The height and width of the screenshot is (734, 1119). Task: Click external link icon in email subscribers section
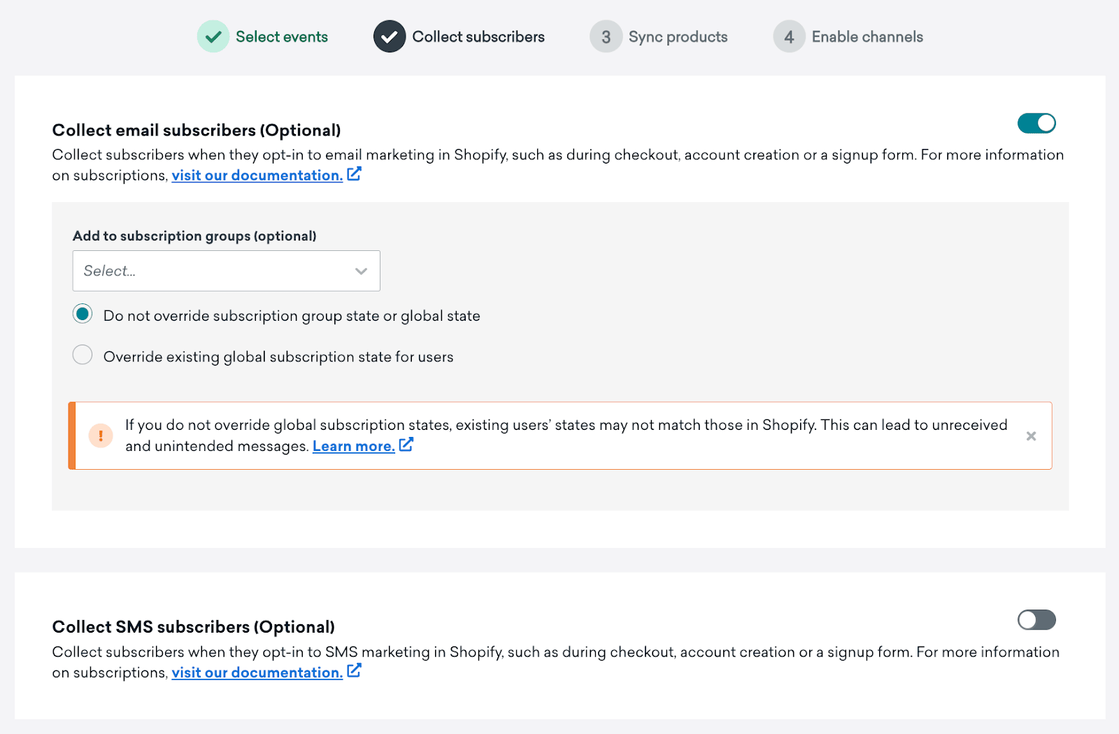(355, 174)
